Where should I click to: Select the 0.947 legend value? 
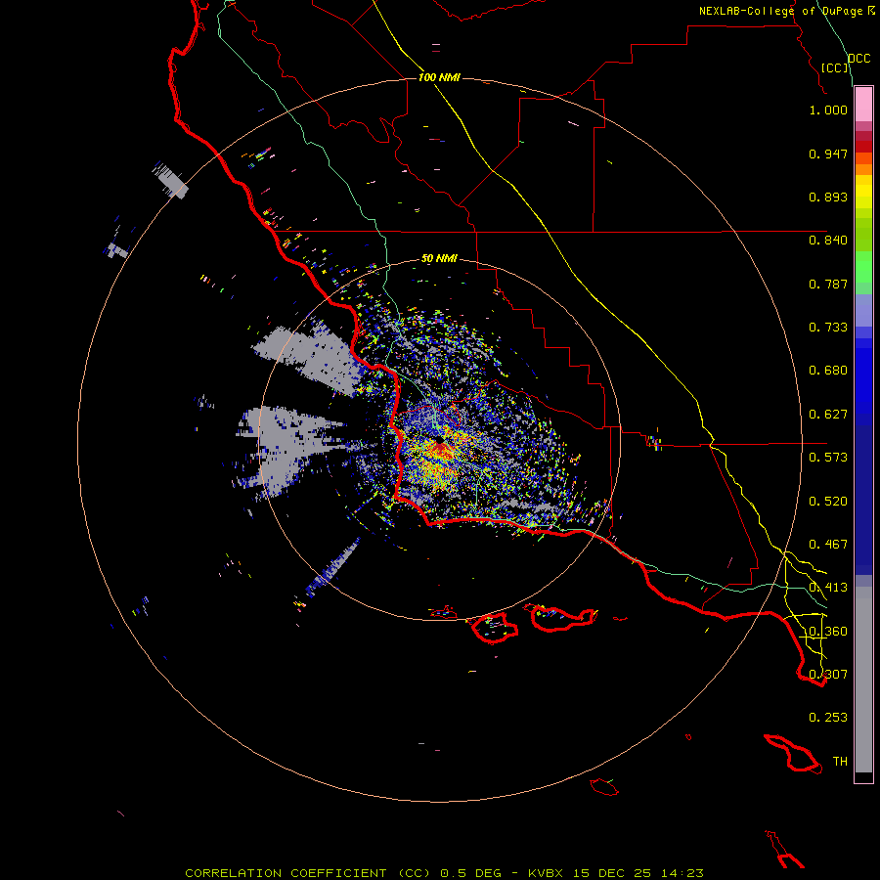pyautogui.click(x=828, y=154)
